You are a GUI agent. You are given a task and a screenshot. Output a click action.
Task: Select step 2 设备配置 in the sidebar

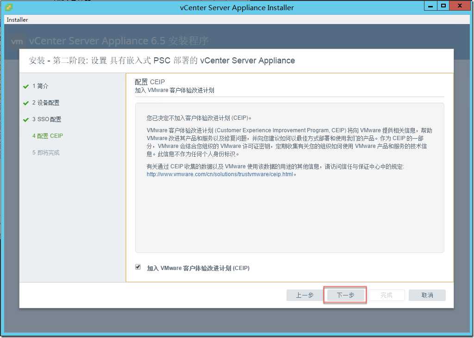coord(46,103)
